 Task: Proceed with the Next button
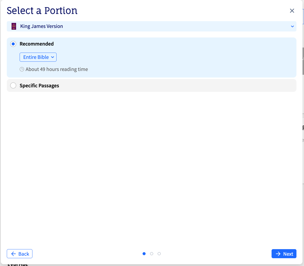pos(284,254)
